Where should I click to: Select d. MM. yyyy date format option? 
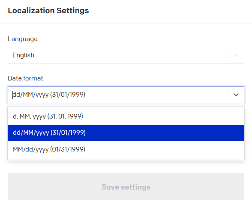126,116
